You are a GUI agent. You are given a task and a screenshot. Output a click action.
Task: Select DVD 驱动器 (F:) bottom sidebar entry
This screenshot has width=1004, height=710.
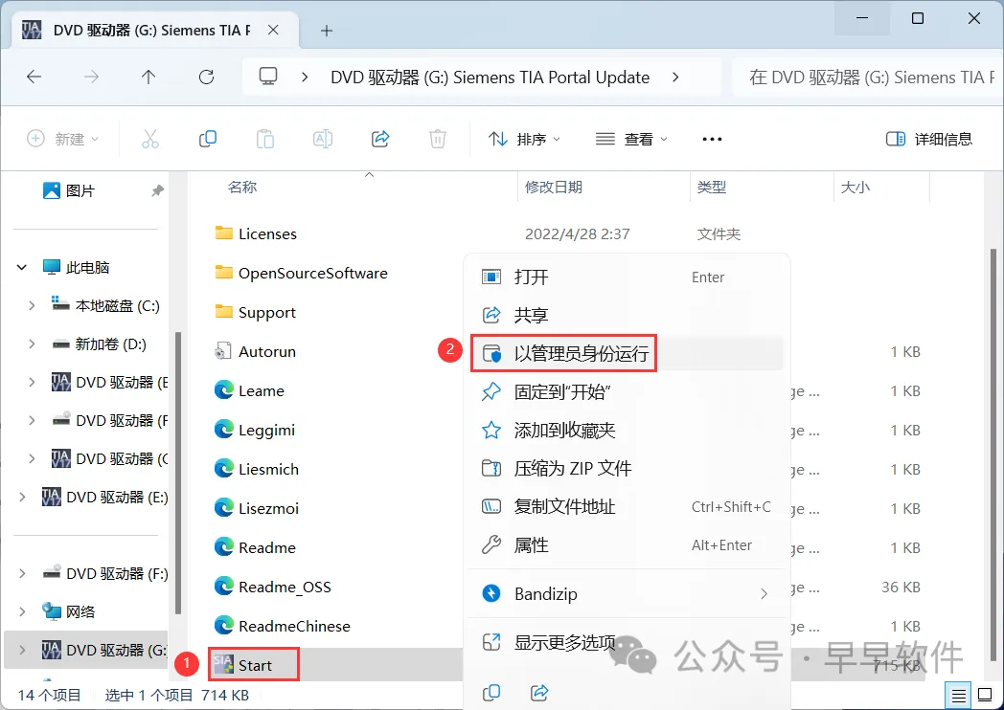click(x=104, y=574)
